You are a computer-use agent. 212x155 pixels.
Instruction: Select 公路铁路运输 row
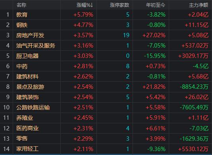[106, 107]
